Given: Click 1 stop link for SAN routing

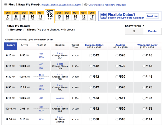Looking at the screenshot, I should click(60, 53).
